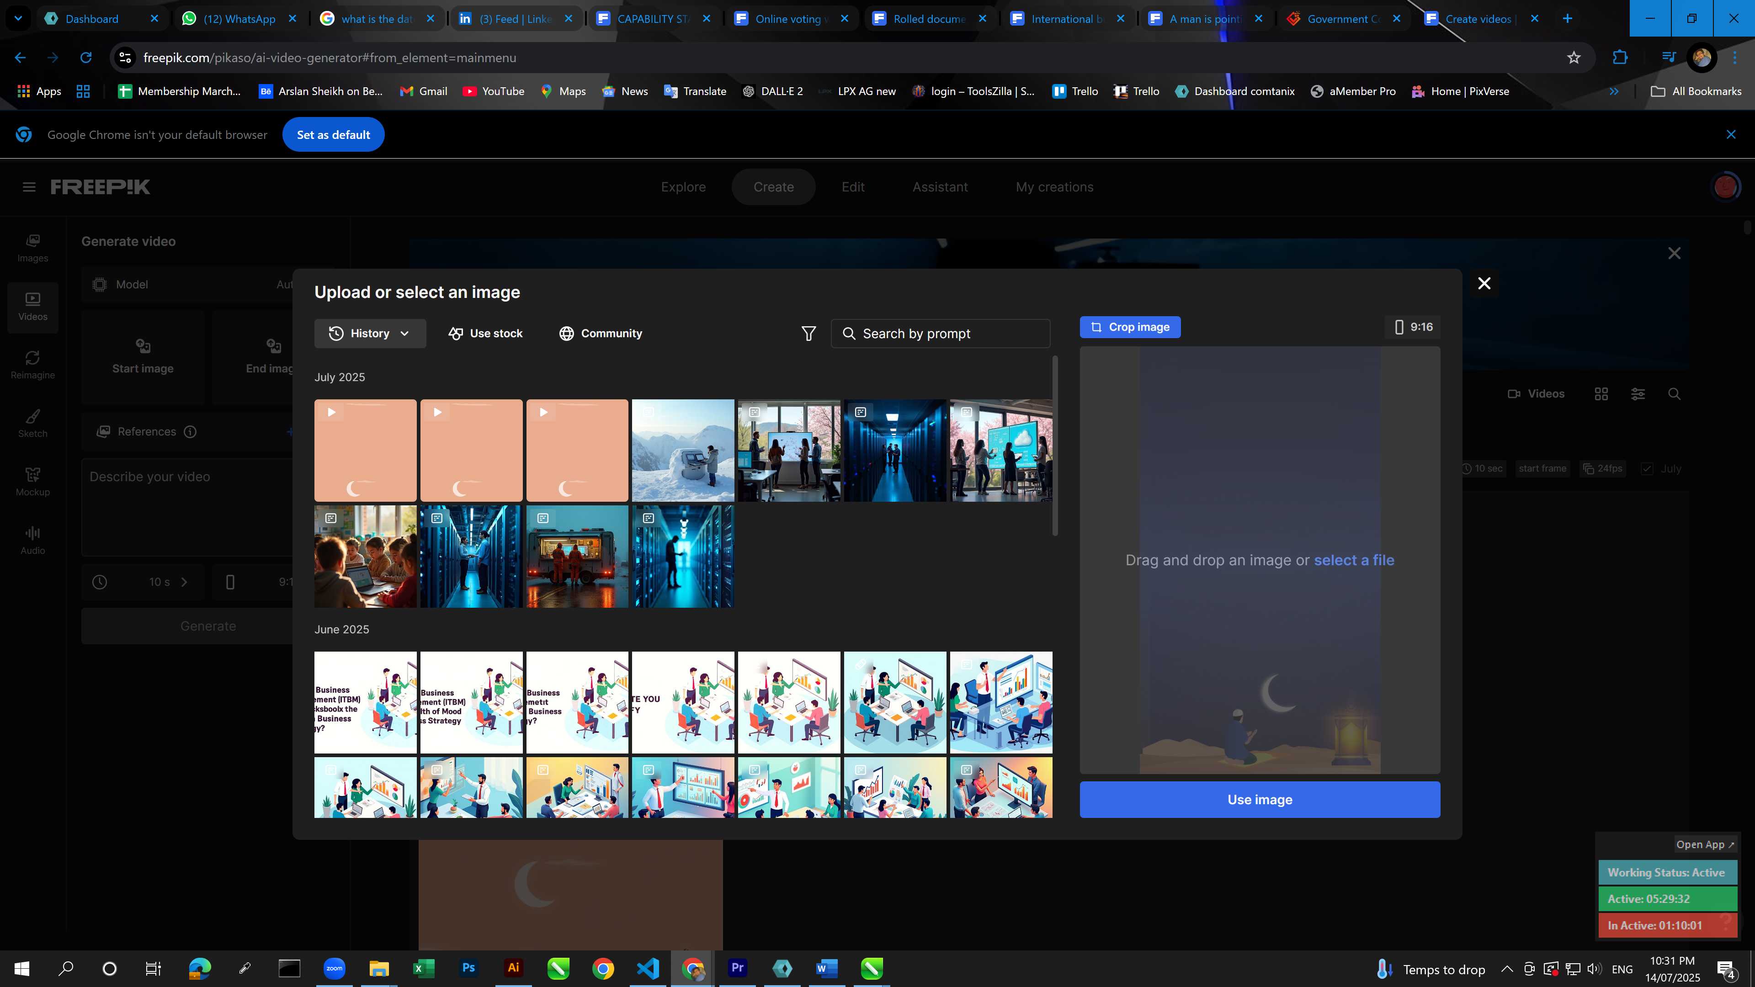
Task: Click the Open App link
Action: (x=1705, y=844)
